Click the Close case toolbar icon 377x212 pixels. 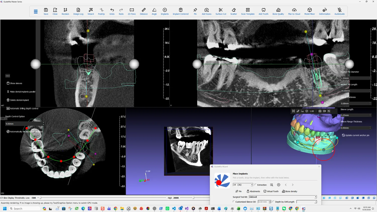click(55, 11)
